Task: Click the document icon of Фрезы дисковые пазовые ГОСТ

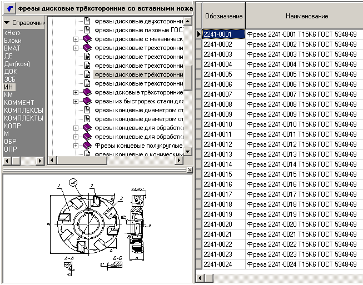Action: coord(87,30)
